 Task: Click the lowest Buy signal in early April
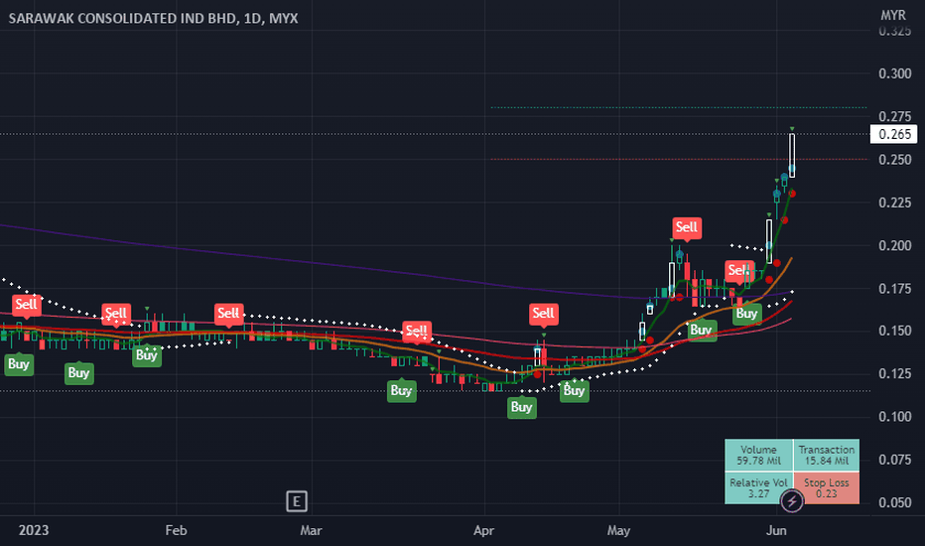click(522, 407)
